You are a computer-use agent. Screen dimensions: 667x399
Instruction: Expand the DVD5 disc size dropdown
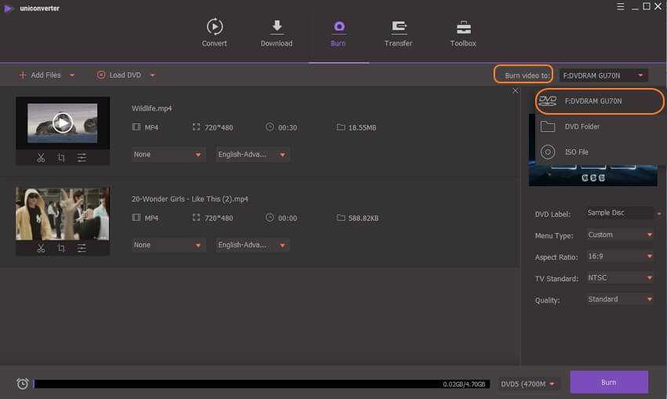coord(530,383)
